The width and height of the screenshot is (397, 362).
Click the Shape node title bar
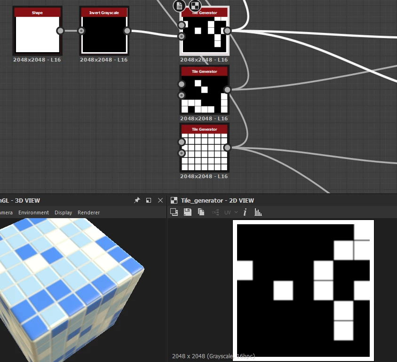tap(38, 12)
